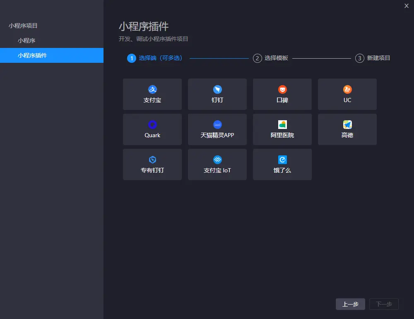Go to step 1 选择端（可多选）
Screen dimensions: 414x319
coord(155,58)
